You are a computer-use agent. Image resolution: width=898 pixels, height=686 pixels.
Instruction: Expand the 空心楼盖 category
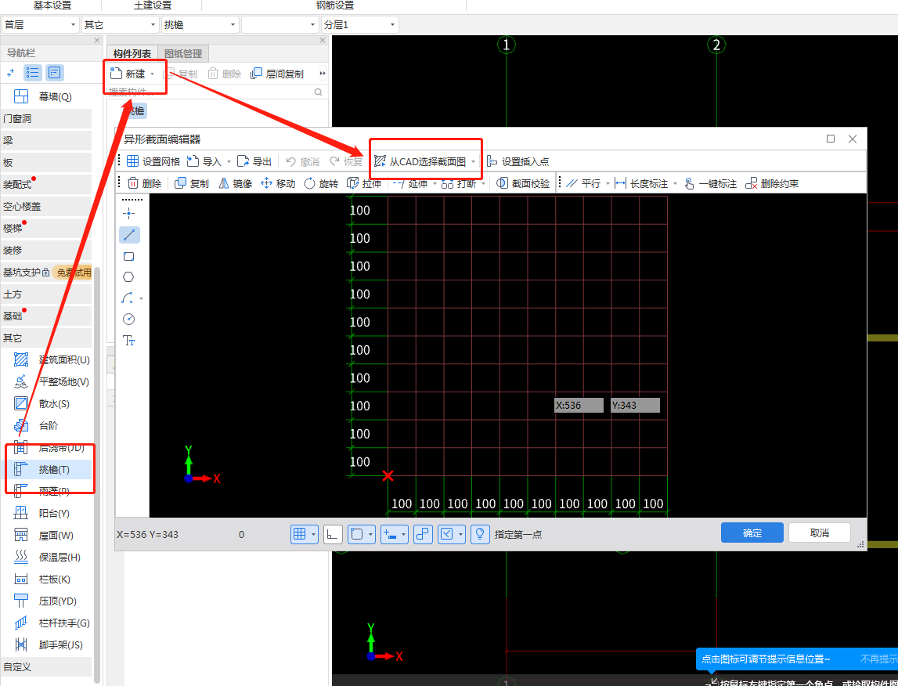[x=46, y=206]
